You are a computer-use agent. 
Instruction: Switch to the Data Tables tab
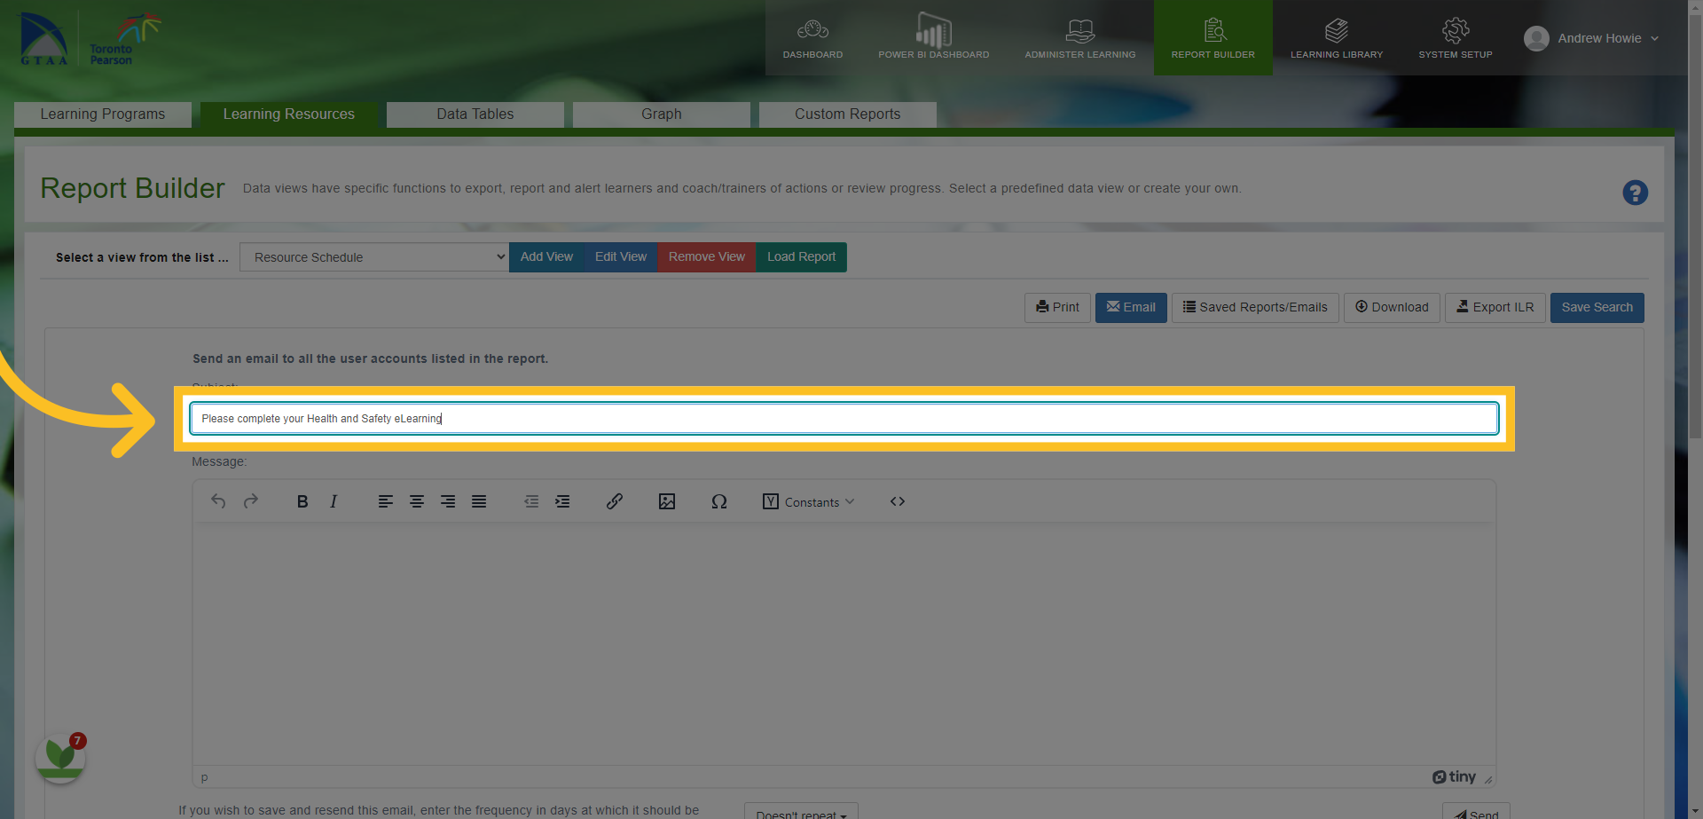(x=475, y=114)
